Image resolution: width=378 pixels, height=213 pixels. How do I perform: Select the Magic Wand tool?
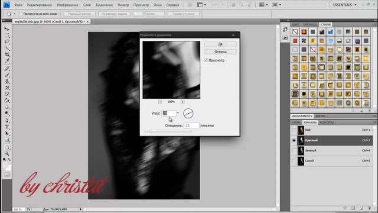(x=7, y=49)
